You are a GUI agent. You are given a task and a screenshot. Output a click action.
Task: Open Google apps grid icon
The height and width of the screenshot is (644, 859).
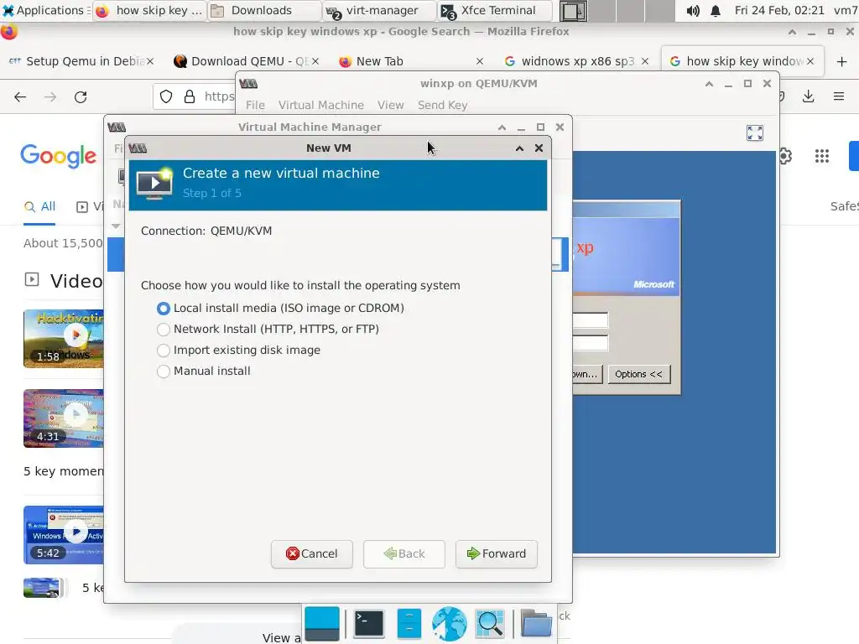point(822,156)
